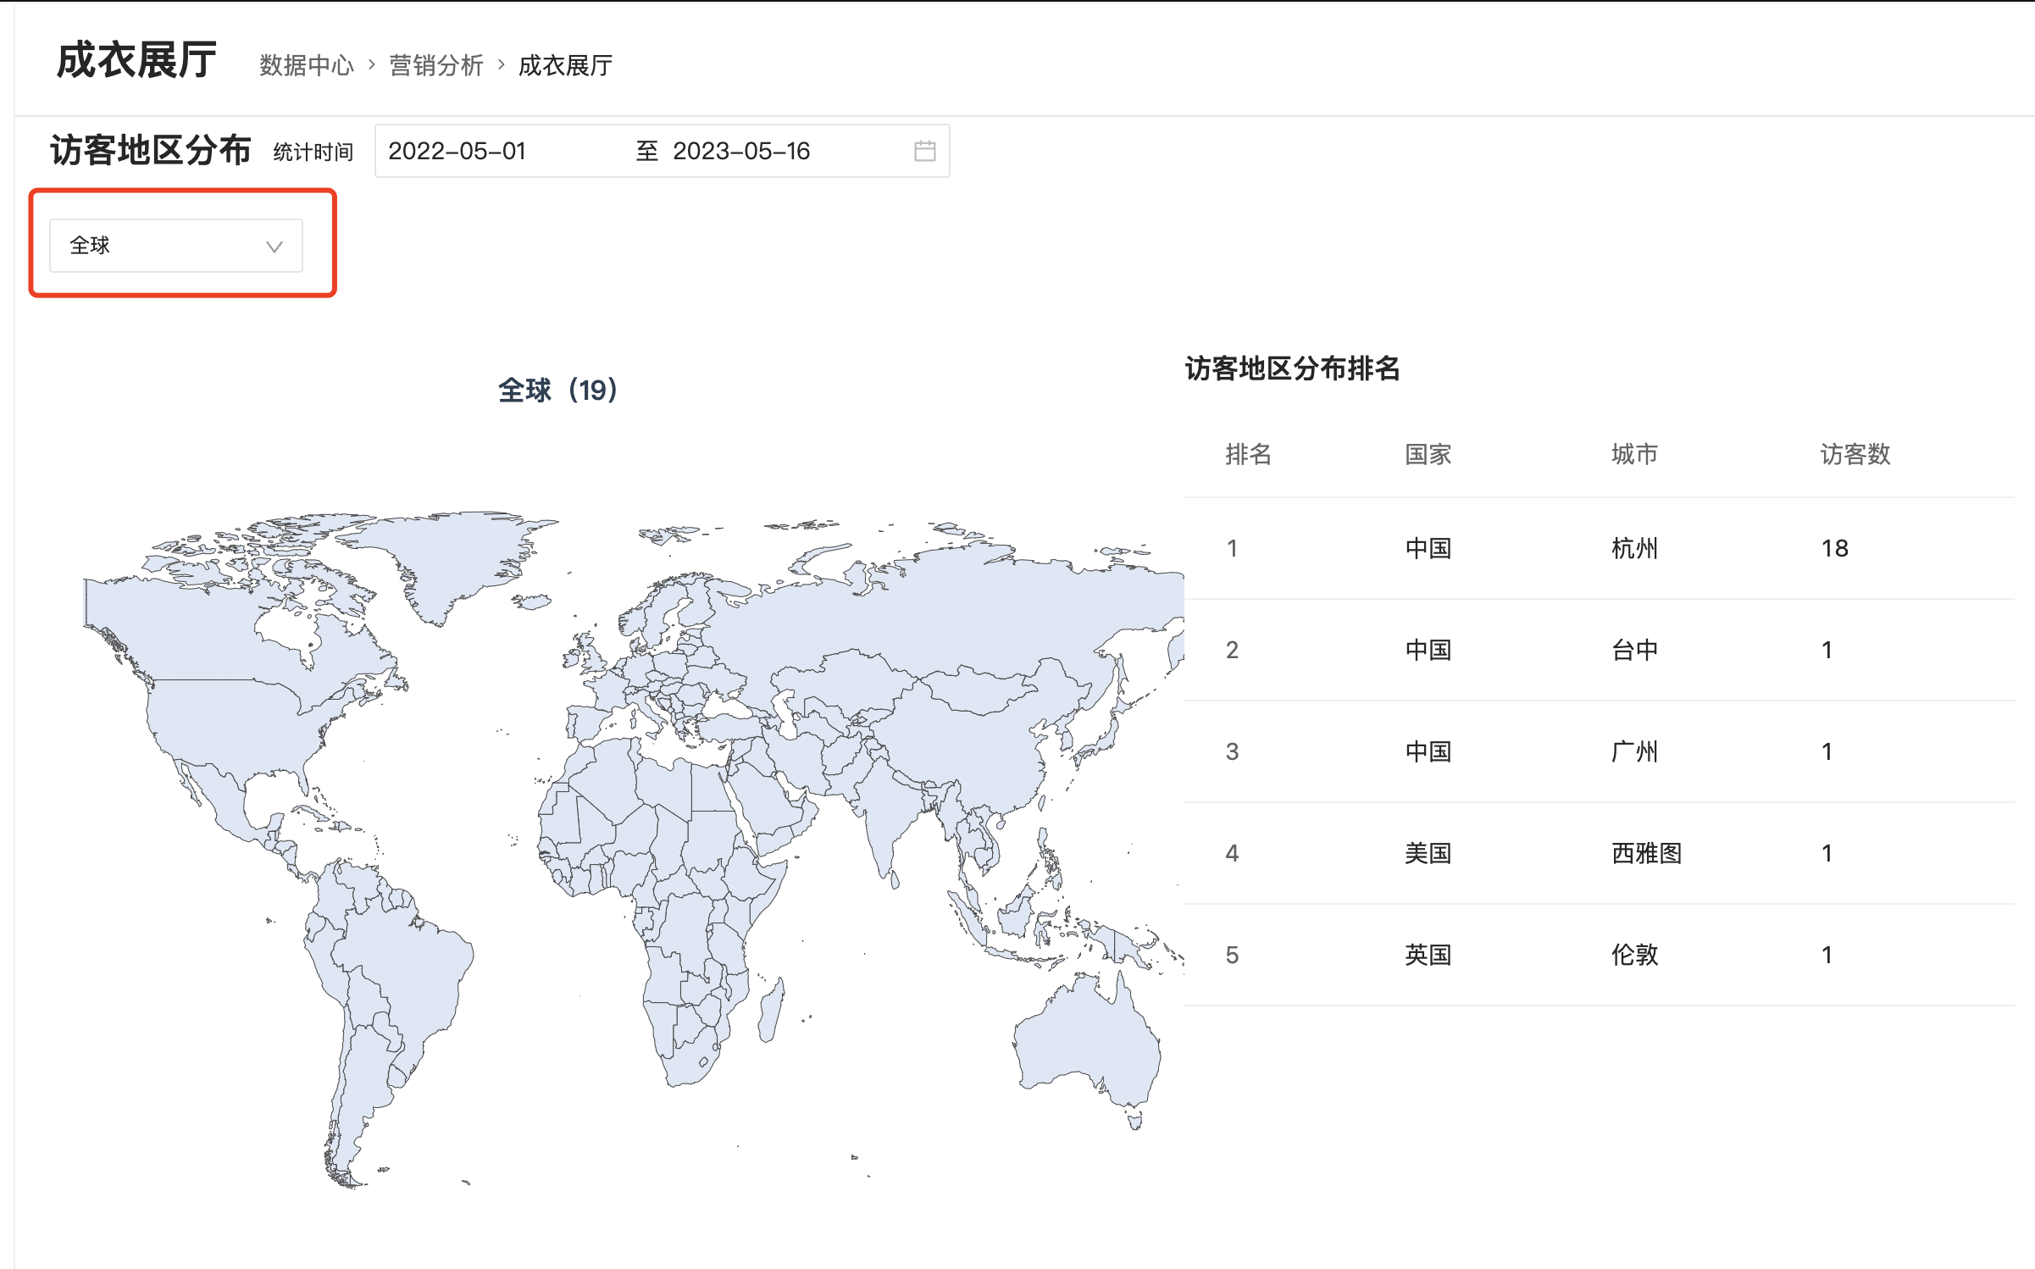Navigate to 营销分析 breadcrumb link

435,65
